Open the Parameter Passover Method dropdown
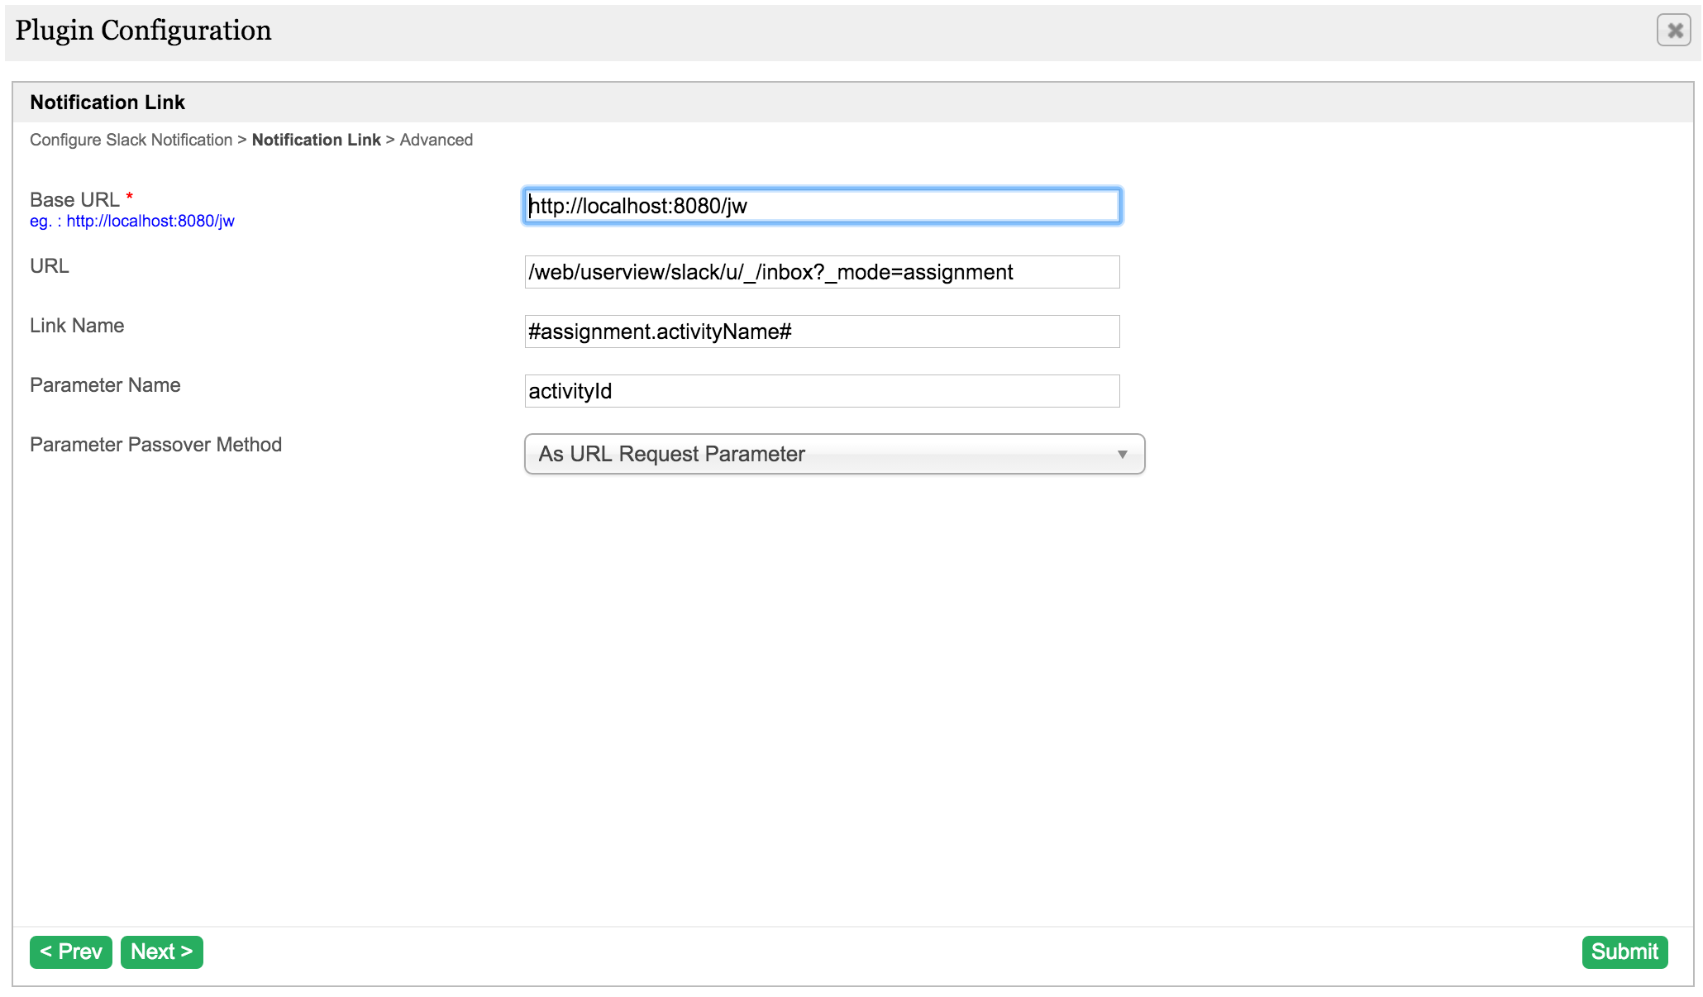The height and width of the screenshot is (997, 1703). (833, 454)
